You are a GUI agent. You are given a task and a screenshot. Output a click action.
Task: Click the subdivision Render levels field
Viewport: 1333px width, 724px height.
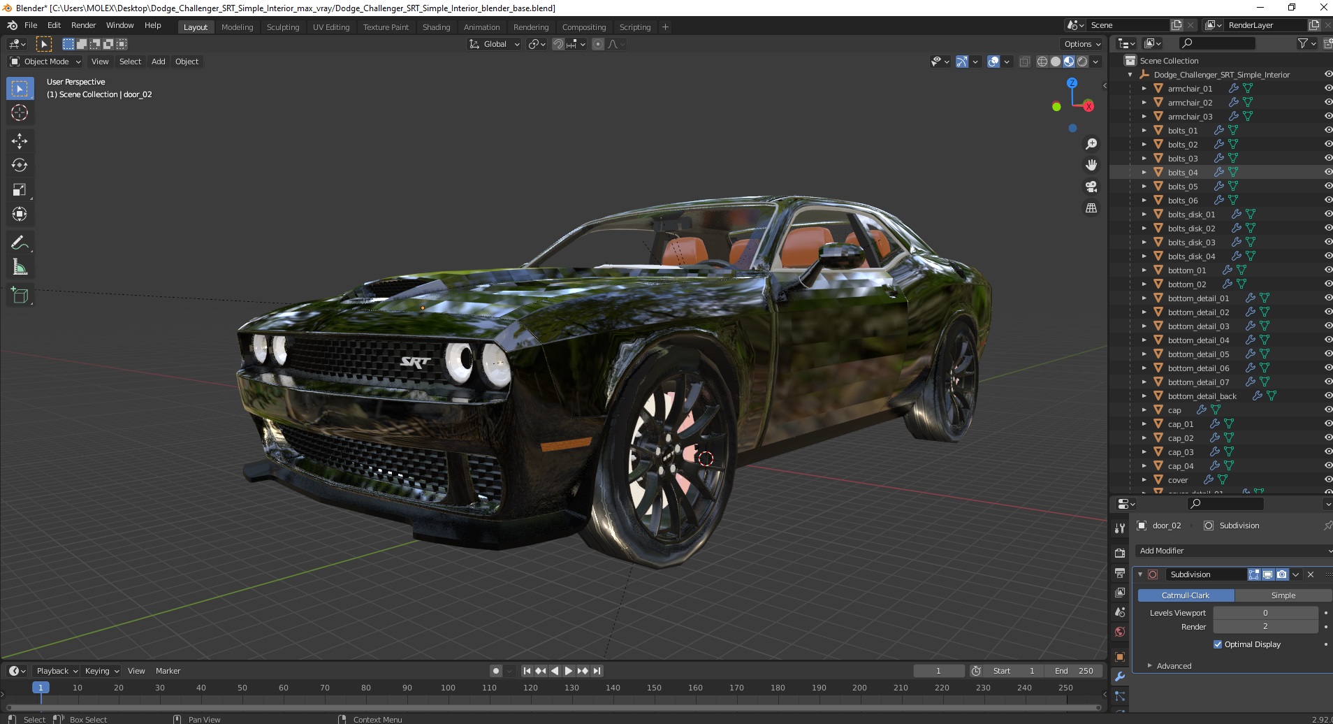click(x=1265, y=627)
